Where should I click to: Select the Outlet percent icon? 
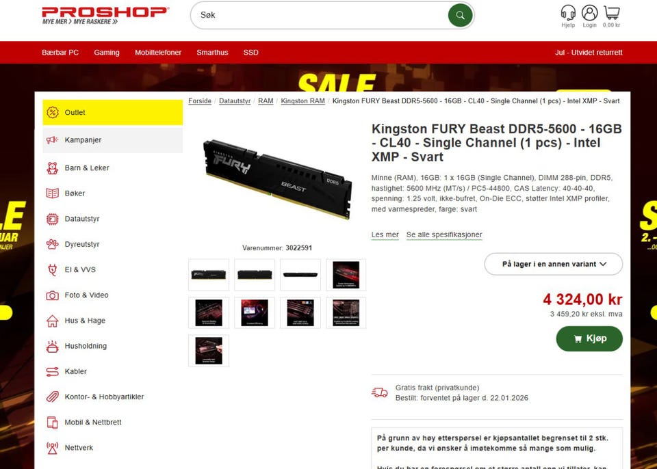pos(53,112)
